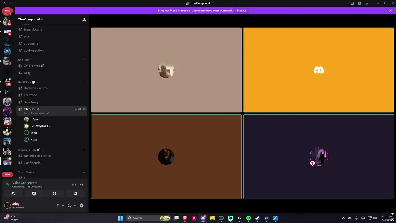Open microphone input options arrow
396x223 pixels.
click(63, 206)
